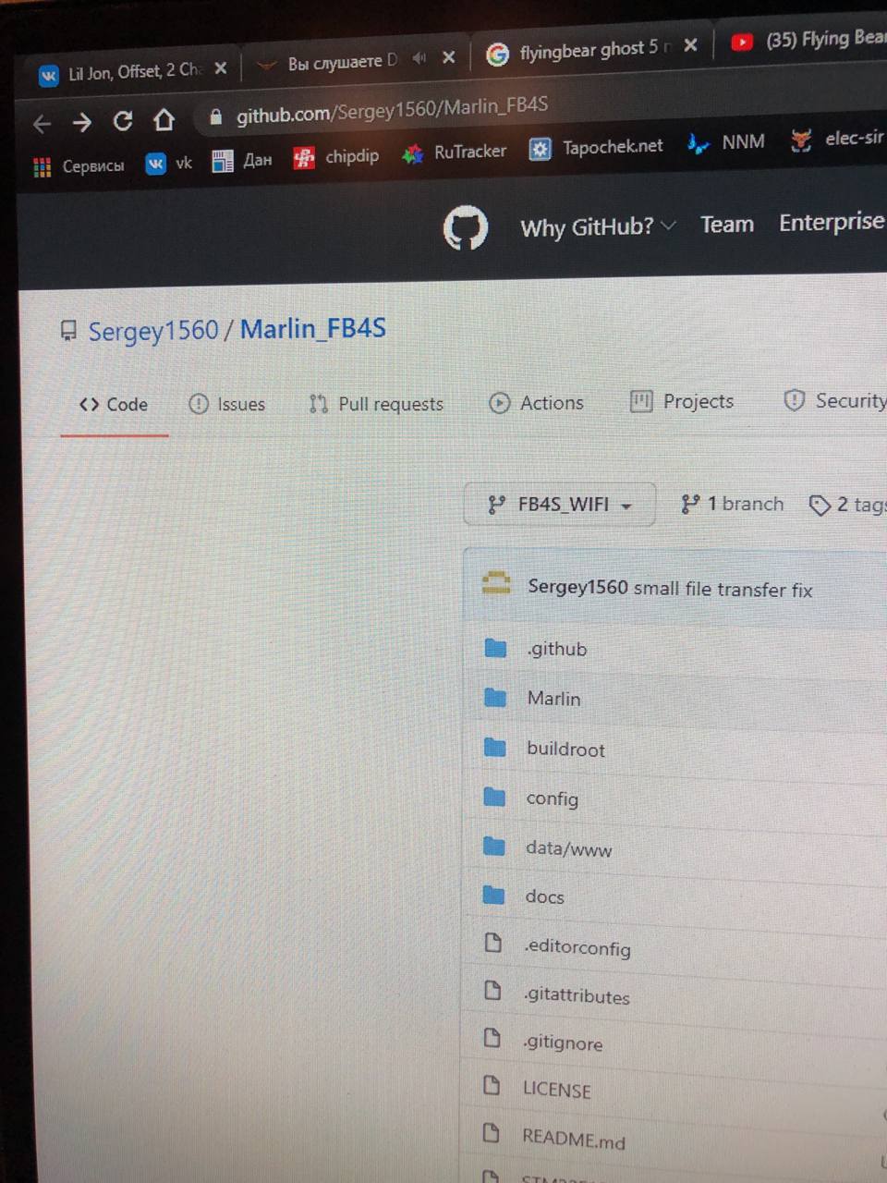Open the README.md file name
The width and height of the screenshot is (887, 1183).
pos(574,1139)
